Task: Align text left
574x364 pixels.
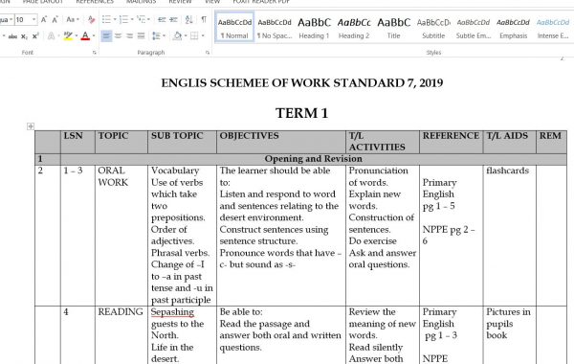Action: [x=106, y=36]
